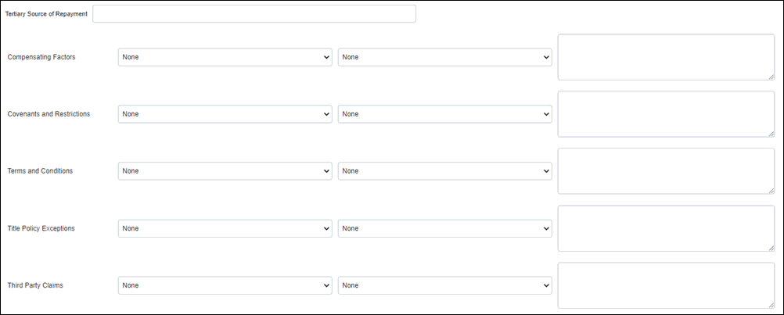Click the Tertiary Source of Repayment field
Image resolution: width=784 pixels, height=315 pixels.
[254, 14]
